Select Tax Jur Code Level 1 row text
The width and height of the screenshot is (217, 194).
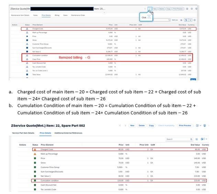40,71
